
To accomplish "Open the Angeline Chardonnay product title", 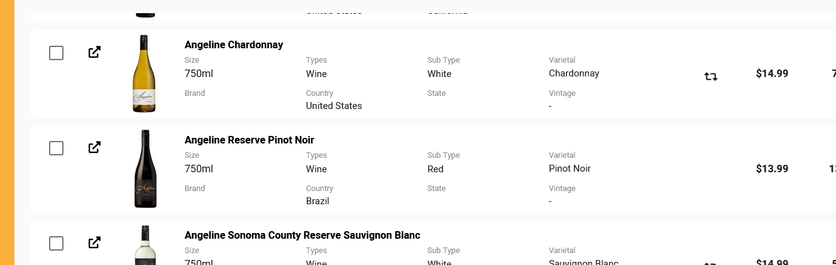I will coord(234,45).
